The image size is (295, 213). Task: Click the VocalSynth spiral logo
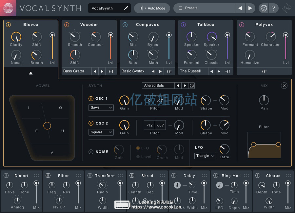coord(8,8)
